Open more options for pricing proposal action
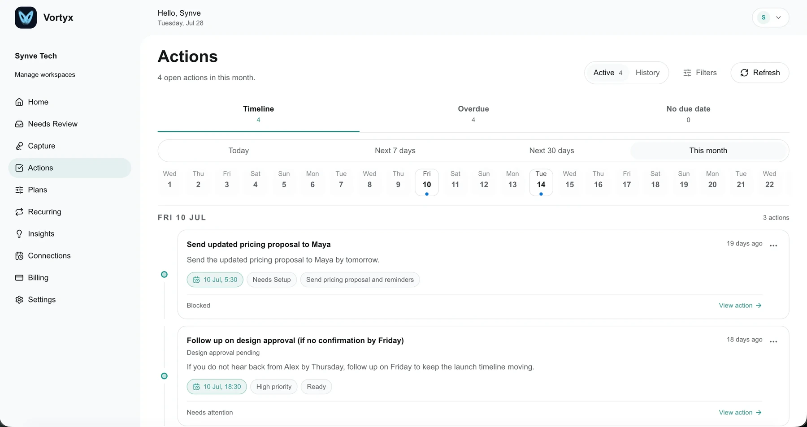The image size is (807, 427). tap(773, 245)
